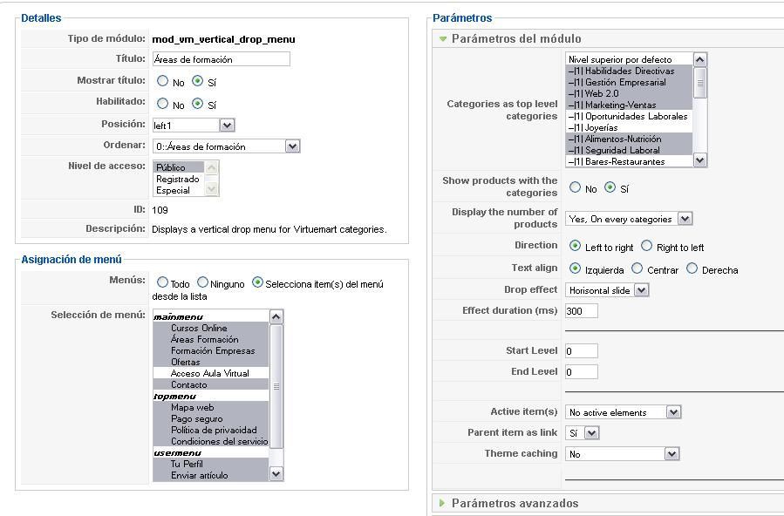Select Enviar artículo menu item
Image resolution: width=784 pixels, height=516 pixels.
pos(211,476)
